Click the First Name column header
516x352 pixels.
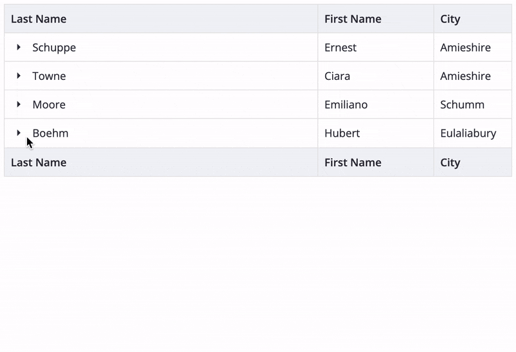[376, 19]
